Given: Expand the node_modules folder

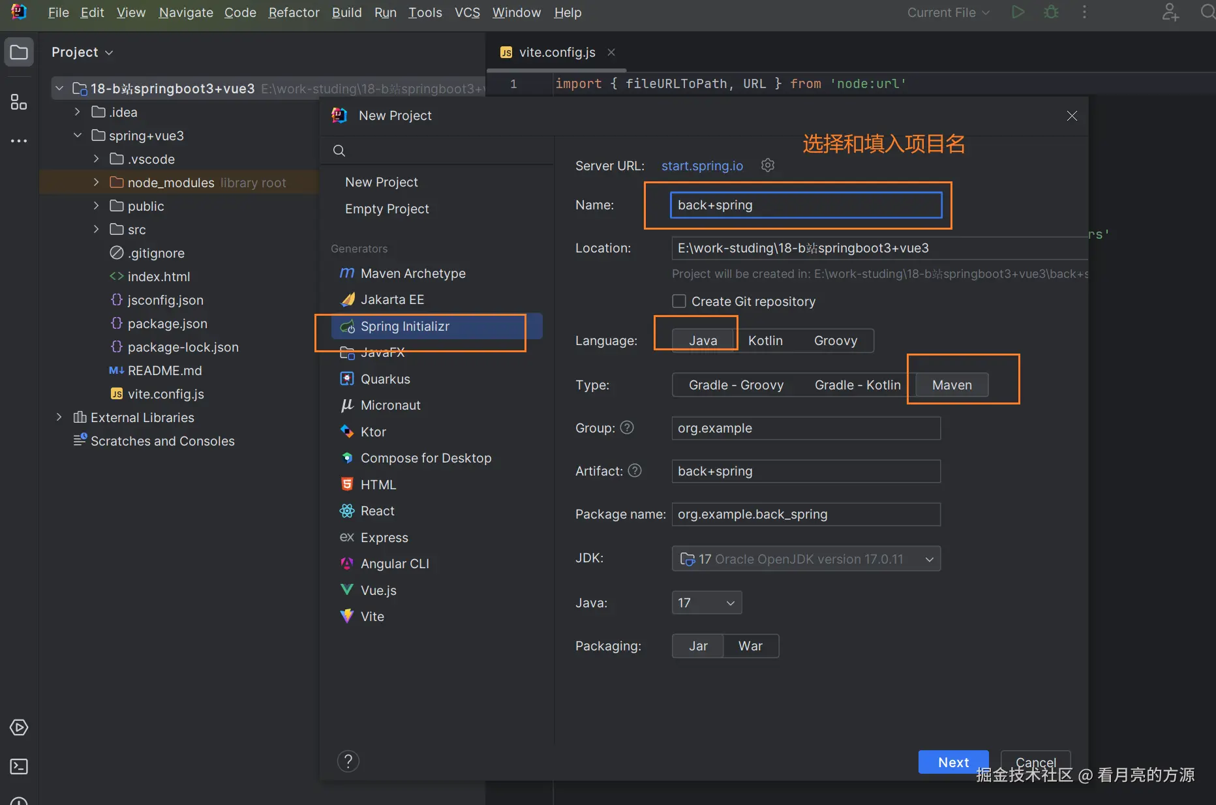Looking at the screenshot, I should (96, 182).
